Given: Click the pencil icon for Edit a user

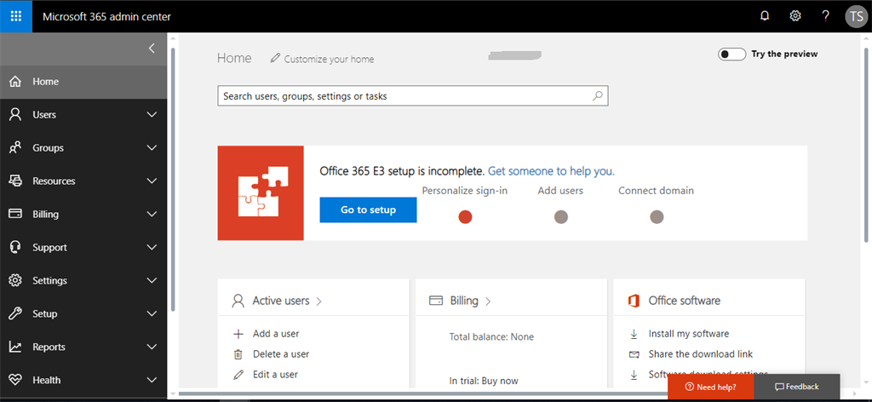Looking at the screenshot, I should (x=238, y=375).
